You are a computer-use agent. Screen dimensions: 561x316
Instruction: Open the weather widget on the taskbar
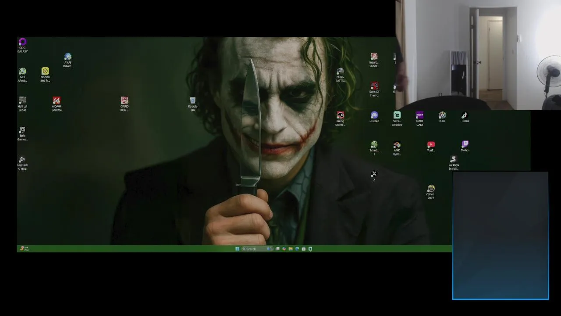point(24,248)
